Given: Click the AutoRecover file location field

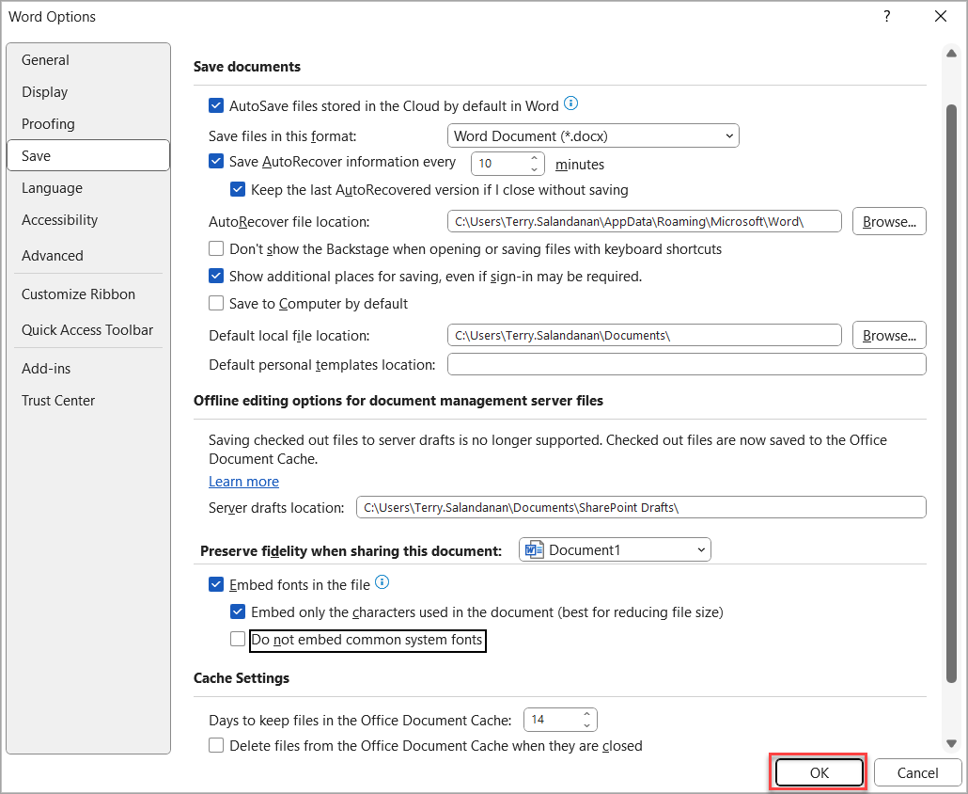Looking at the screenshot, I should point(645,221).
